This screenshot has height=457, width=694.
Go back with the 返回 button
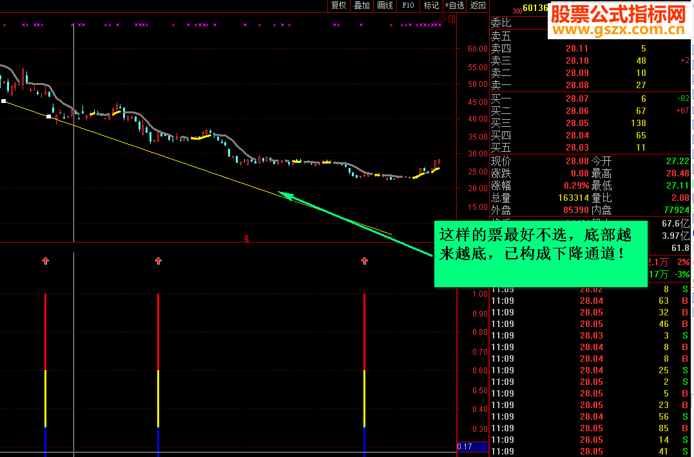pyautogui.click(x=478, y=5)
